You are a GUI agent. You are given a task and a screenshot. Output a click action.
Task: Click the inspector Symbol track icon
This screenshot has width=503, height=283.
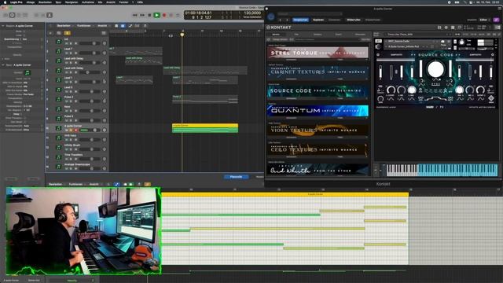[28, 73]
